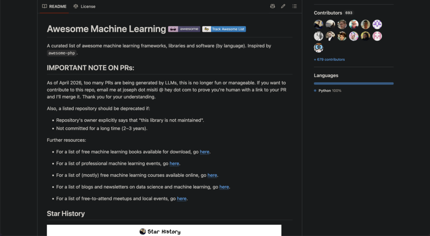430x236 pixels.
Task: Open the Contributors heading link
Action: click(x=328, y=13)
